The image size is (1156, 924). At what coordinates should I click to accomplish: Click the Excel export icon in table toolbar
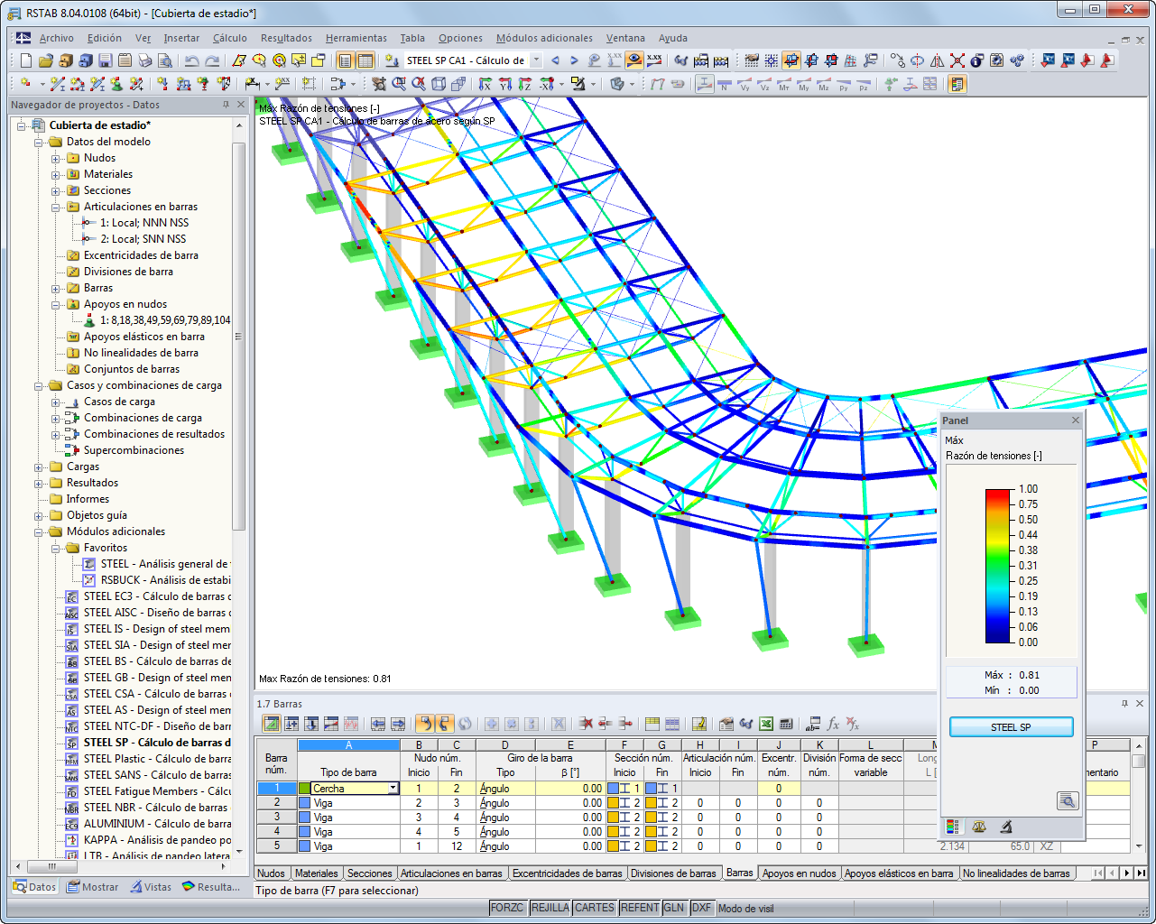[x=766, y=724]
